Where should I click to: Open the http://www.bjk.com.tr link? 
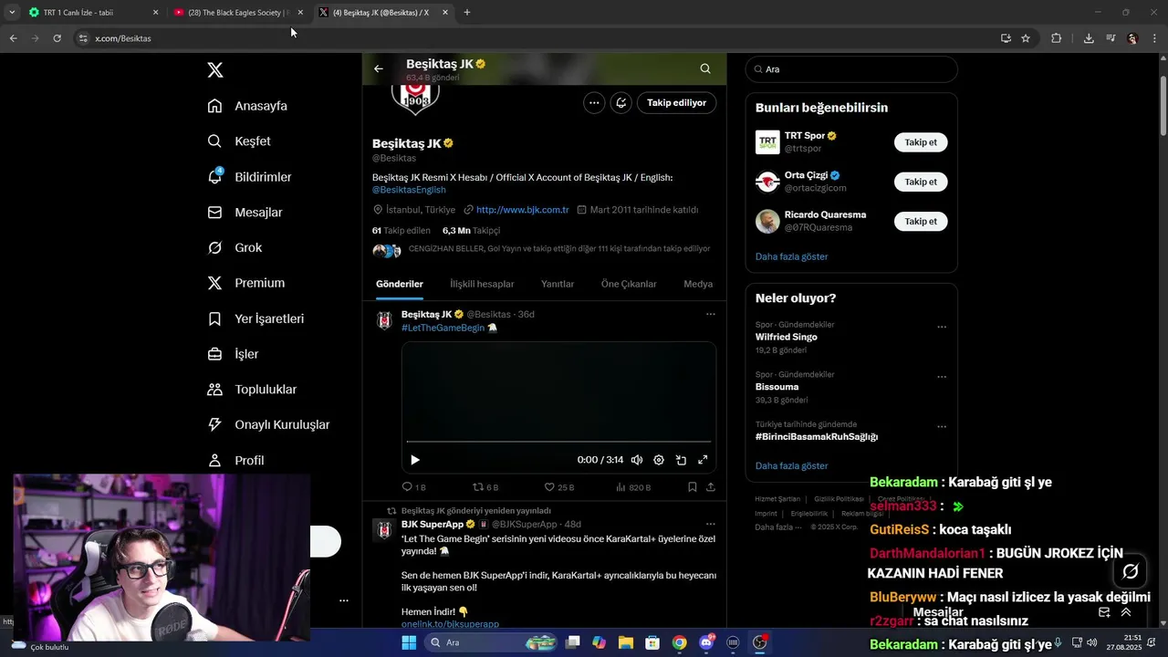click(x=522, y=210)
